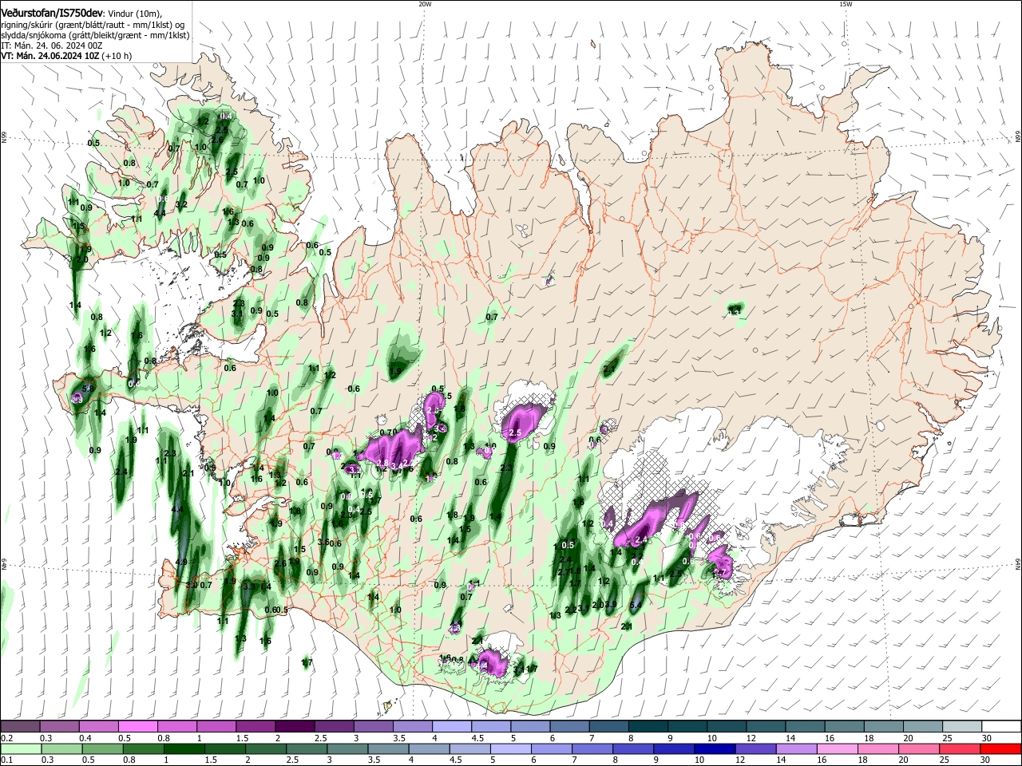
Task: Click the Veðurstofan/IS750dev title text
Action: click(x=52, y=14)
